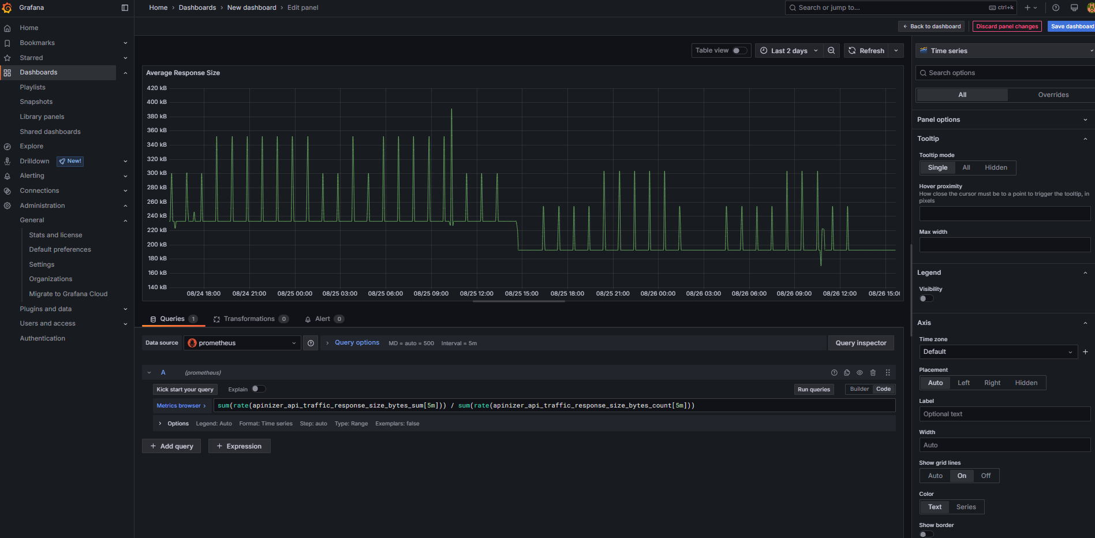Viewport: 1095px width, 538px height.
Task: Set Tooltip mode to Hidden
Action: [996, 168]
